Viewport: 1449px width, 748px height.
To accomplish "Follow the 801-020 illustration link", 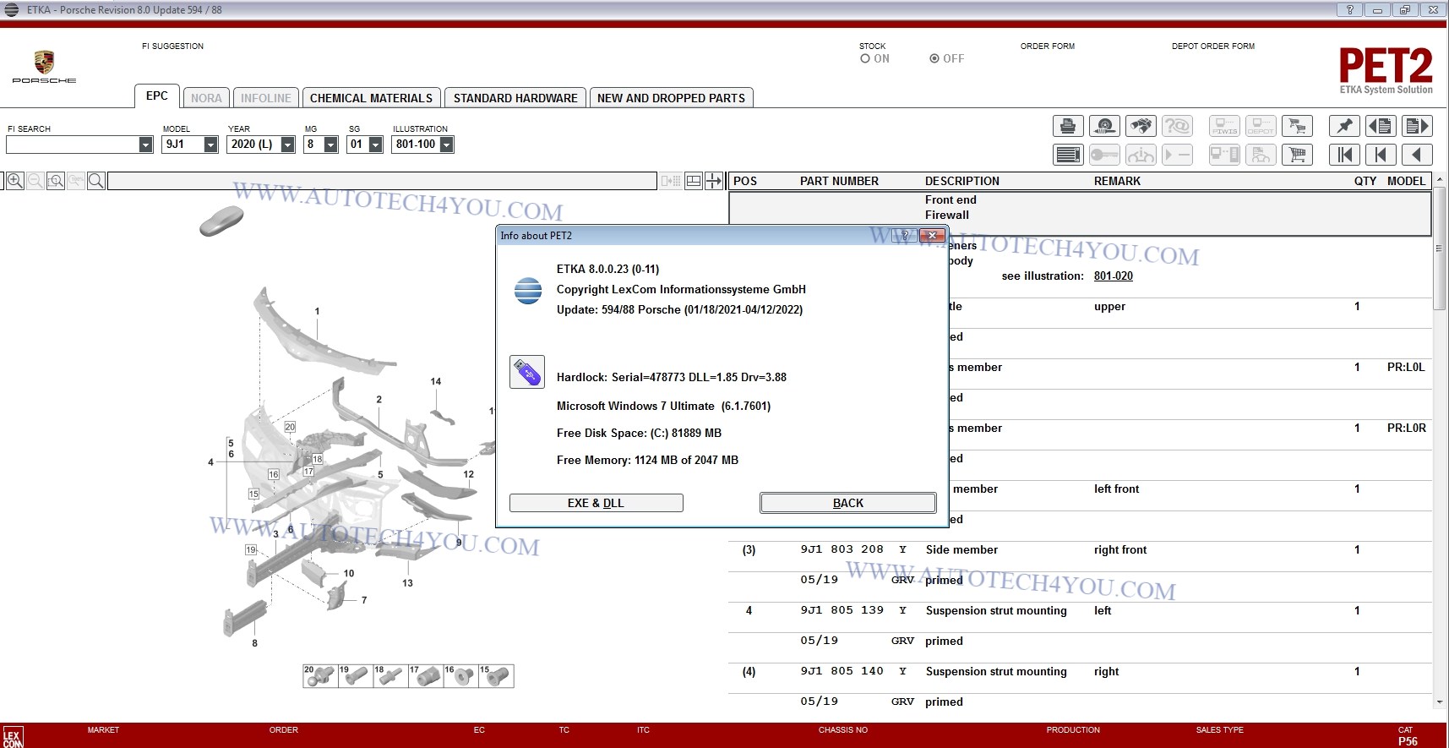I will click(x=1113, y=276).
